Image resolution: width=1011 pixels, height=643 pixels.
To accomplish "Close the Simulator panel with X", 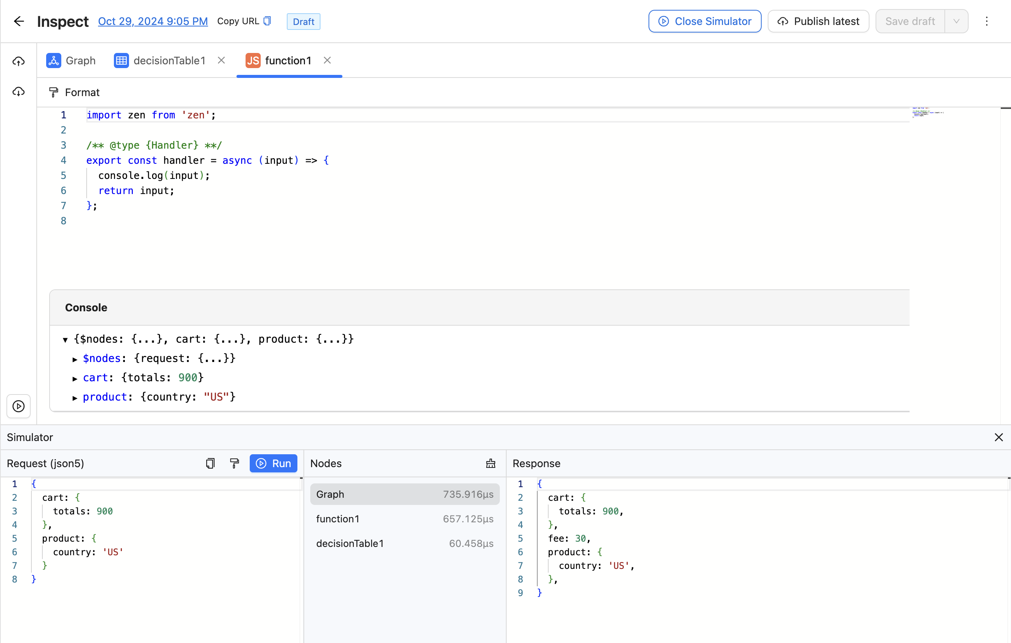I will (x=999, y=437).
